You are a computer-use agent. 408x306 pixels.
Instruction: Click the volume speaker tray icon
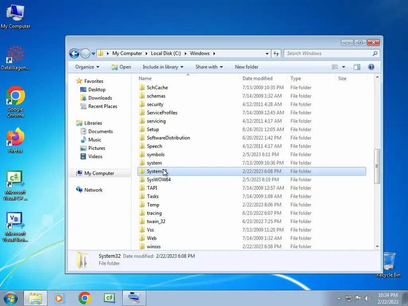[x=368, y=298]
